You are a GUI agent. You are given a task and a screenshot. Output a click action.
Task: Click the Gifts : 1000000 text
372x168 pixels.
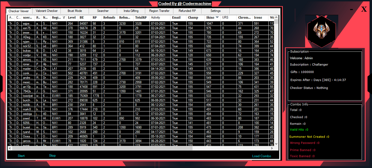tap(302, 72)
